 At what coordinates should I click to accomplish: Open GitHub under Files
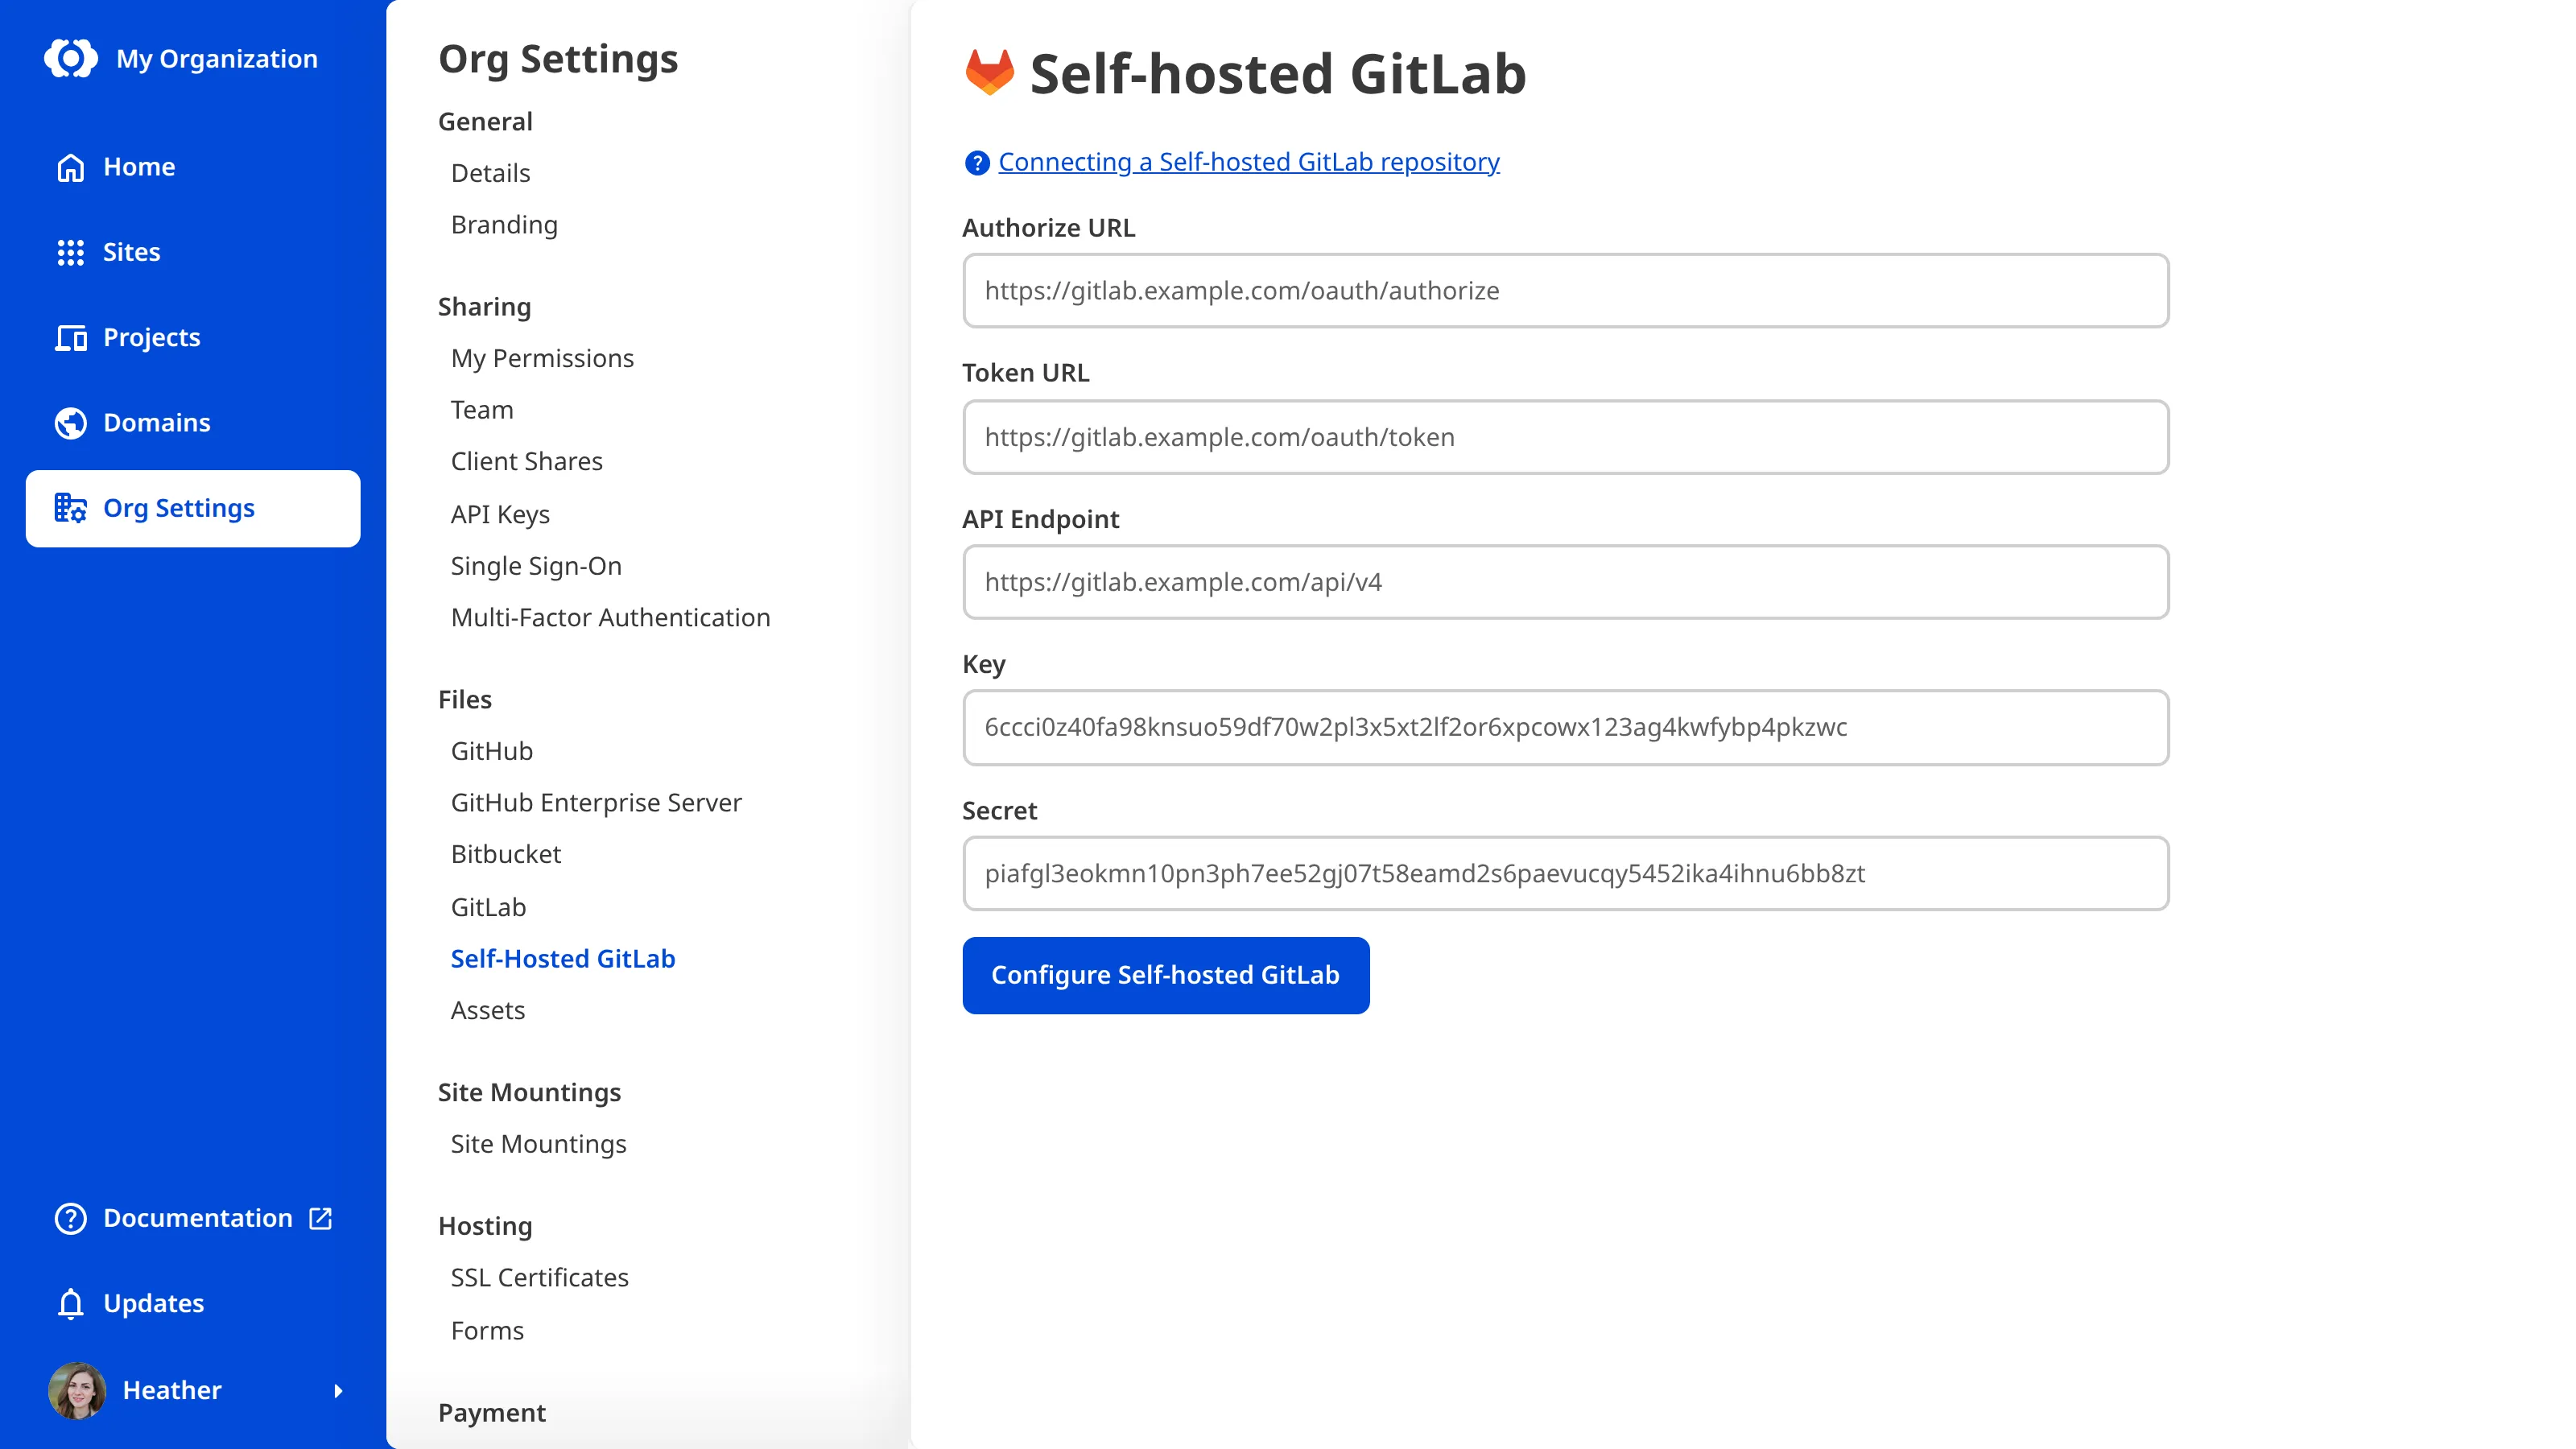[x=492, y=751]
